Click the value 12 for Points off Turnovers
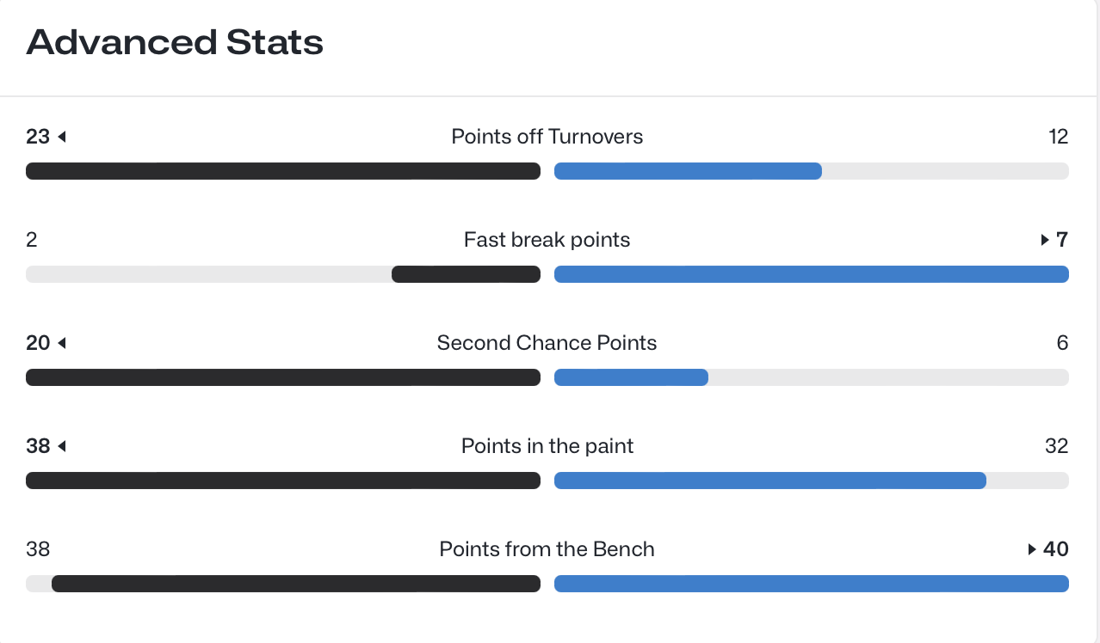This screenshot has width=1100, height=643. pyautogui.click(x=1058, y=137)
